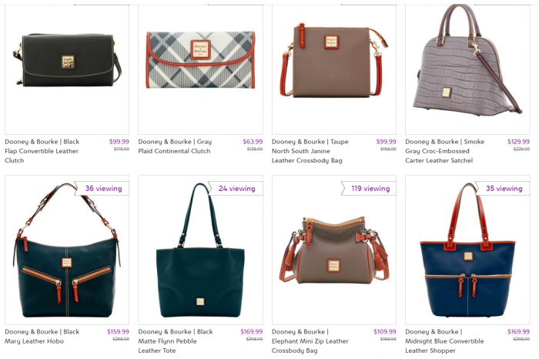Open the Black Matte Flynn Pebble Leather Tote link
The image size is (539, 359).
176,341
